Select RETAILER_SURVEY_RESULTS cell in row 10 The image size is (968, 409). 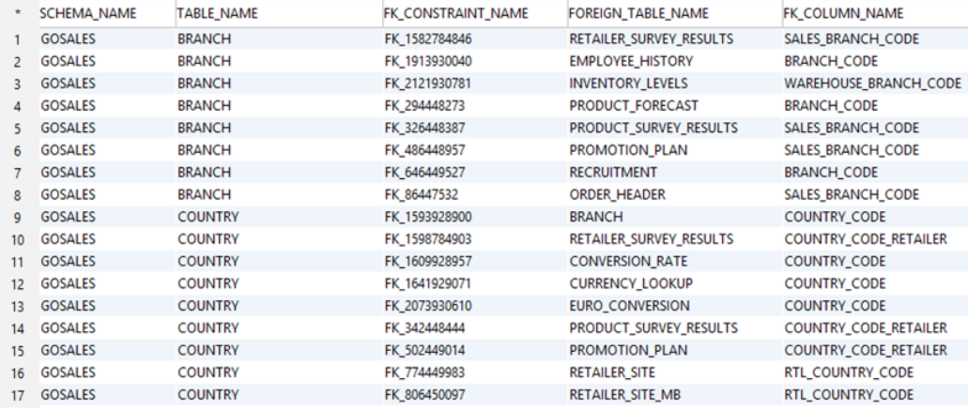[x=675, y=239]
